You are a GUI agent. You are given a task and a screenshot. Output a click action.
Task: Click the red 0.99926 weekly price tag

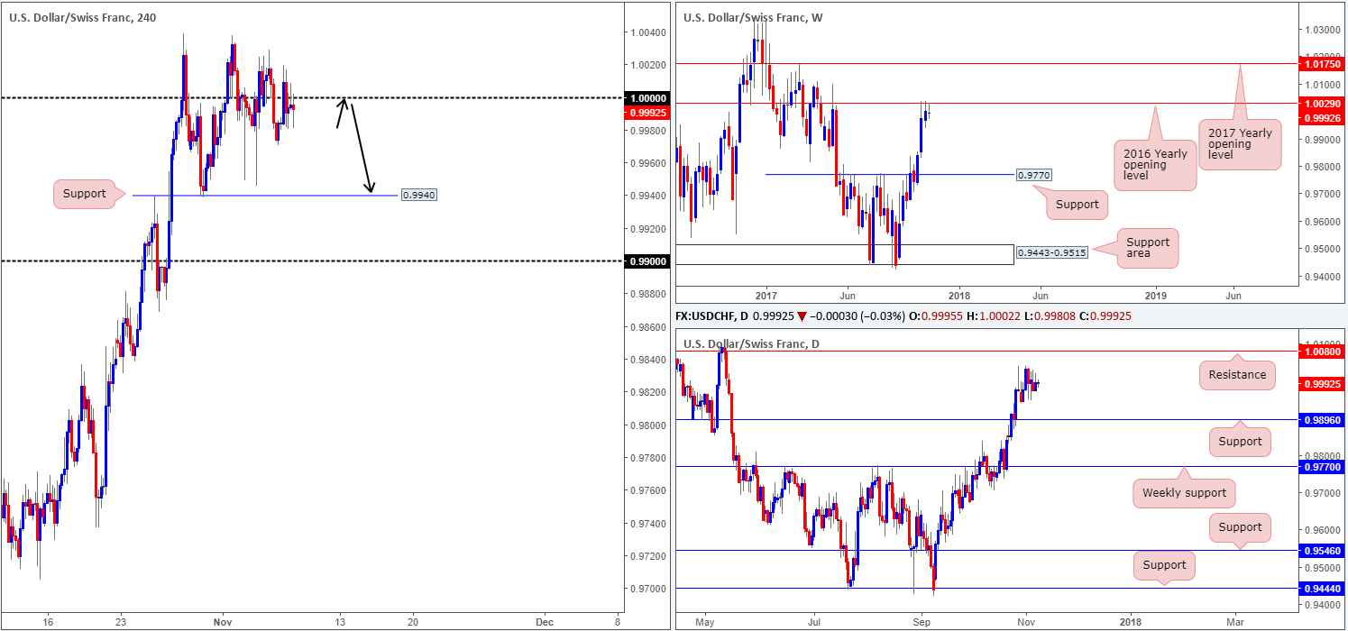coord(1321,116)
